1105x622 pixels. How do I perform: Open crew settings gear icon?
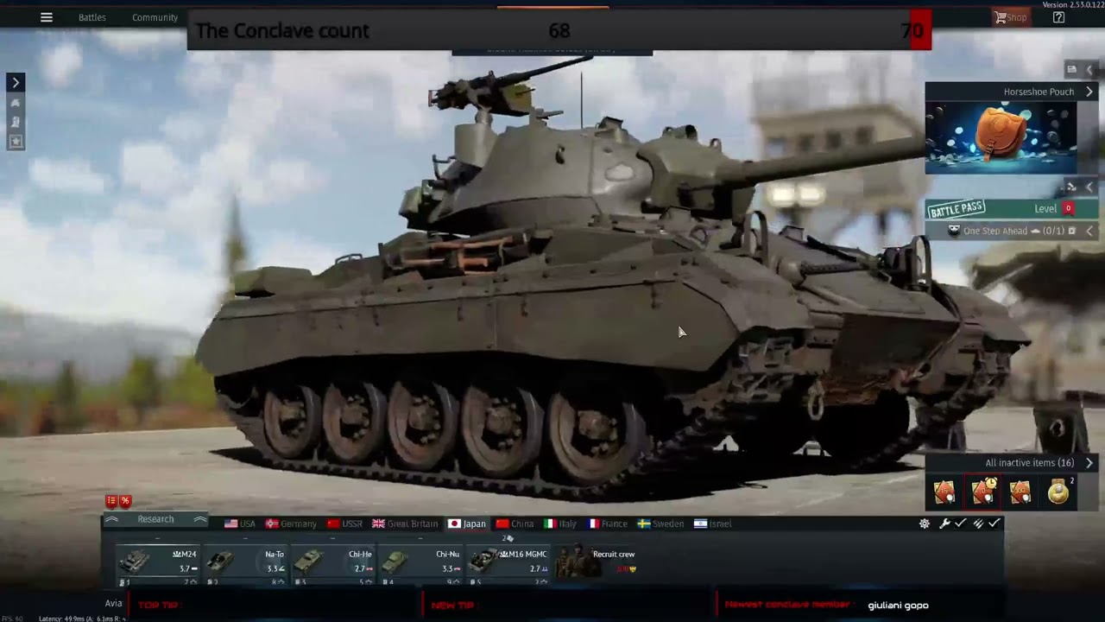[x=925, y=524]
